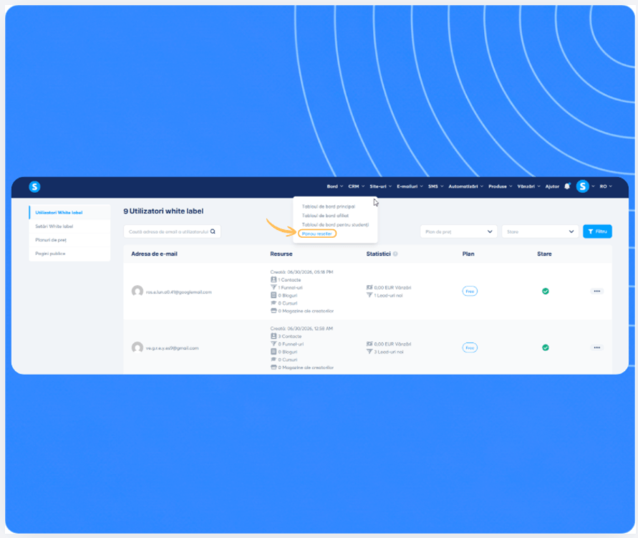Click the search magnifier icon
Image resolution: width=638 pixels, height=538 pixels.
point(213,231)
